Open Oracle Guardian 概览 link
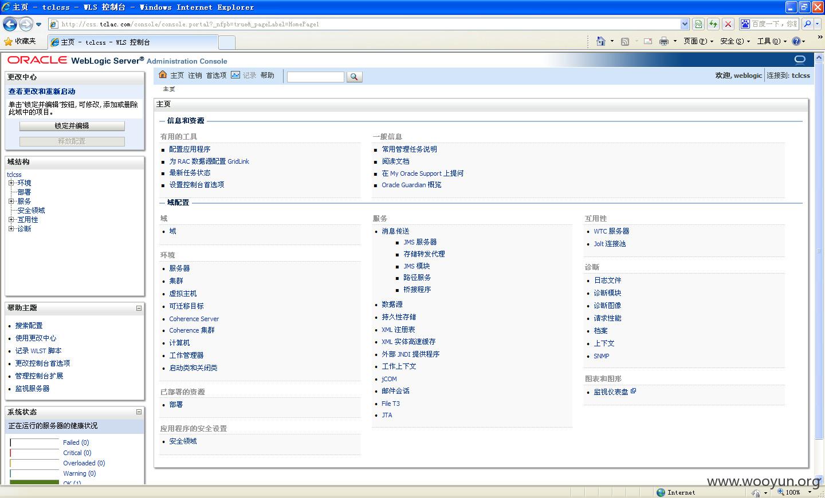 coord(411,185)
